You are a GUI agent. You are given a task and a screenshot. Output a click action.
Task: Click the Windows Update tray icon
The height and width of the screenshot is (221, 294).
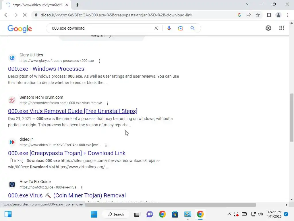pyautogui.click(x=236, y=214)
